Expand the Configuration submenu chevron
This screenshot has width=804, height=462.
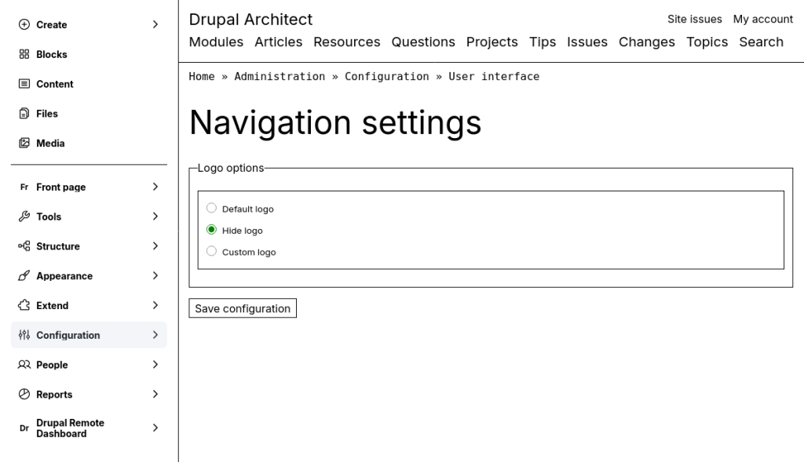155,335
